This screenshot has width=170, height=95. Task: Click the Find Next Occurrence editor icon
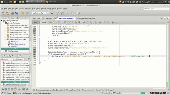tap(72, 22)
